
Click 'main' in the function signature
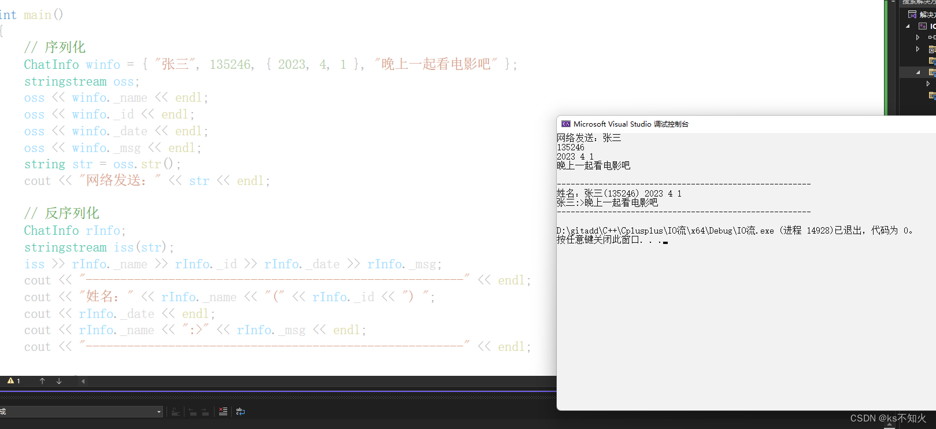(38, 14)
